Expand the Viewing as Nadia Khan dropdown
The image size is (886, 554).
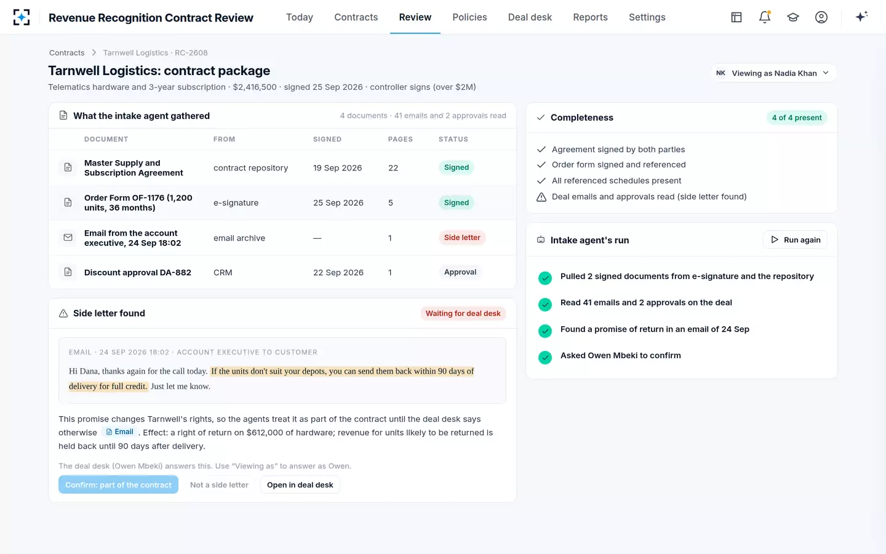774,73
